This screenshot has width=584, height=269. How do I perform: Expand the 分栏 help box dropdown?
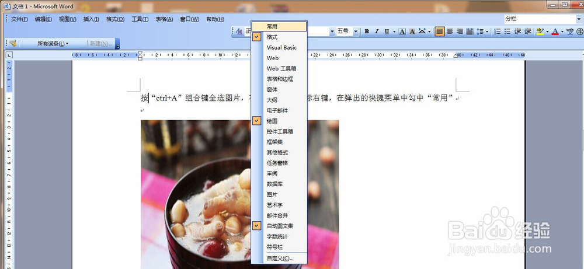point(579,19)
